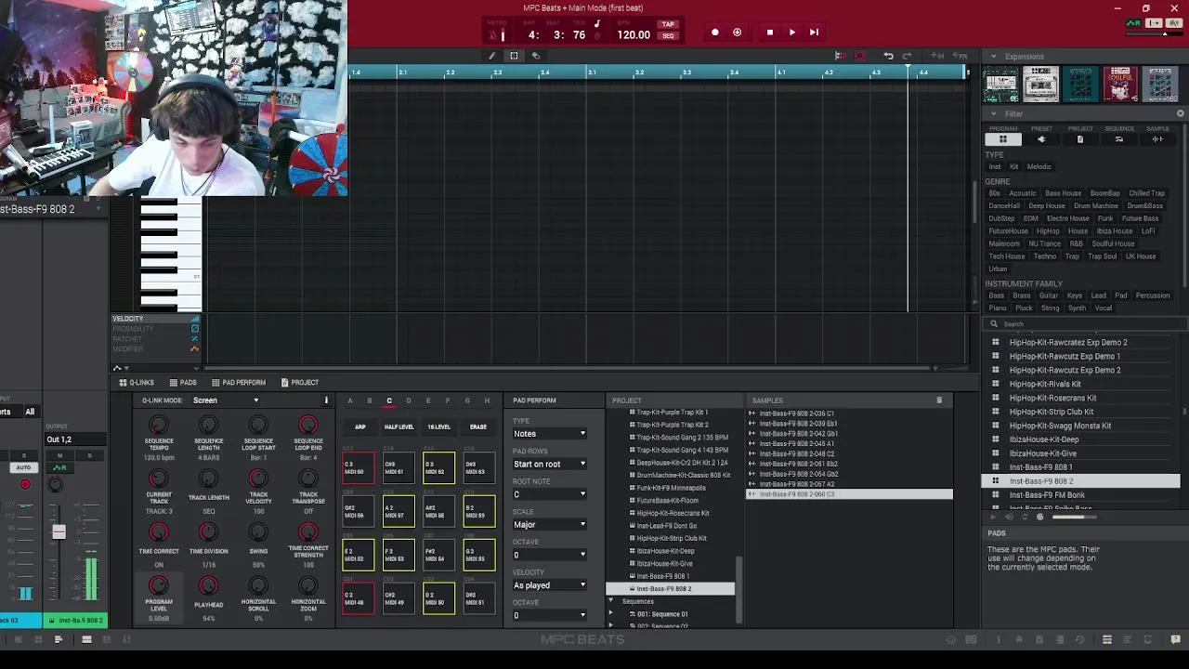Click the TAP tempo button
Viewport: 1189px width, 669px height.
point(668,25)
